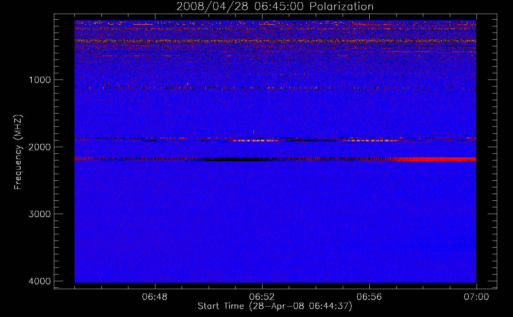Click the '06:48' time axis label

click(155, 297)
